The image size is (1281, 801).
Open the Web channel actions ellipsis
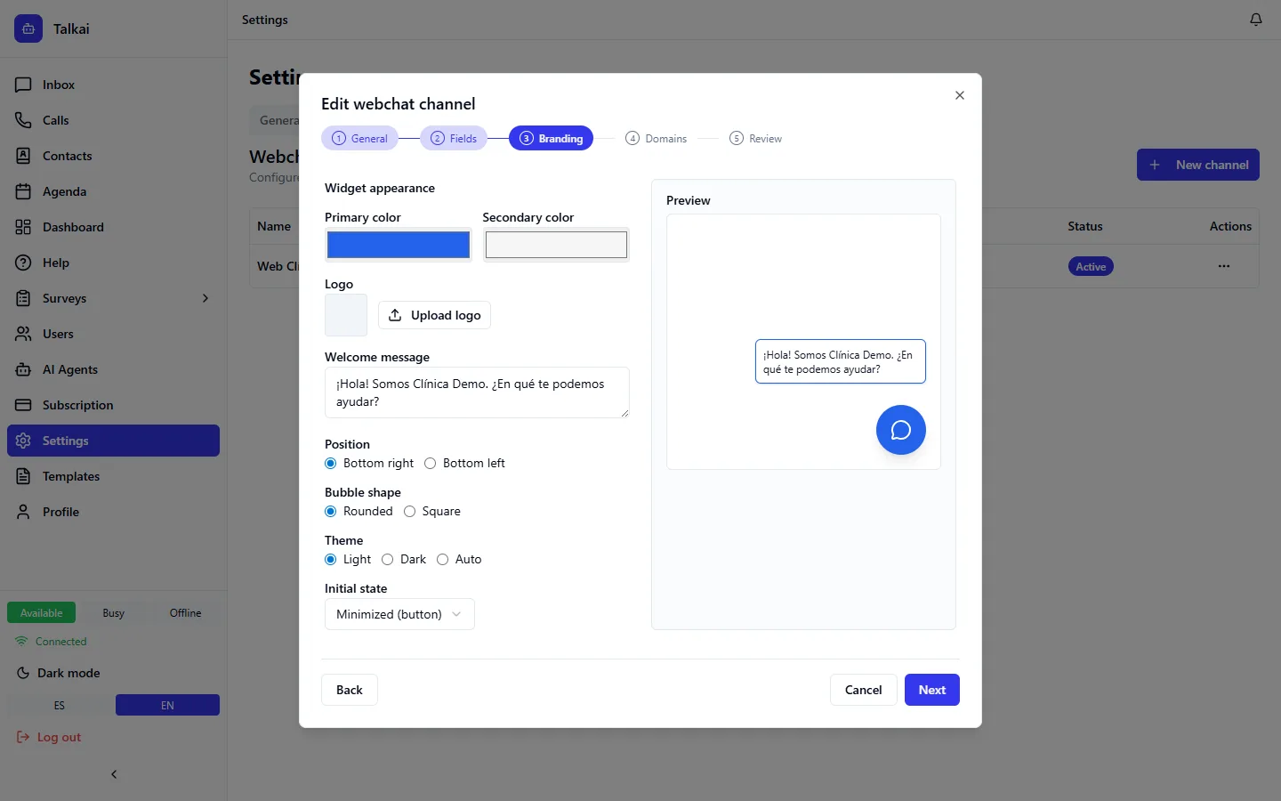(1224, 266)
